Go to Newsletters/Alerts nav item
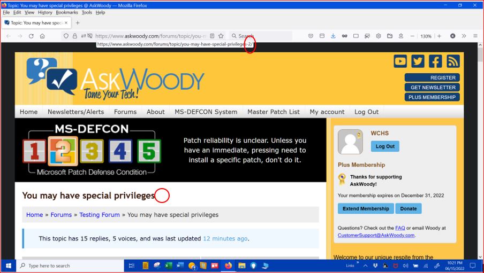 tap(75, 112)
